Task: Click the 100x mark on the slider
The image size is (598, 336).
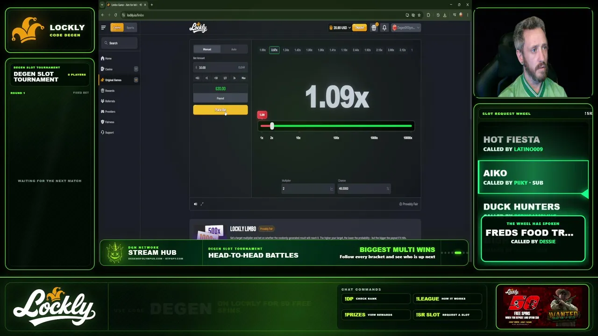Action: (x=336, y=138)
